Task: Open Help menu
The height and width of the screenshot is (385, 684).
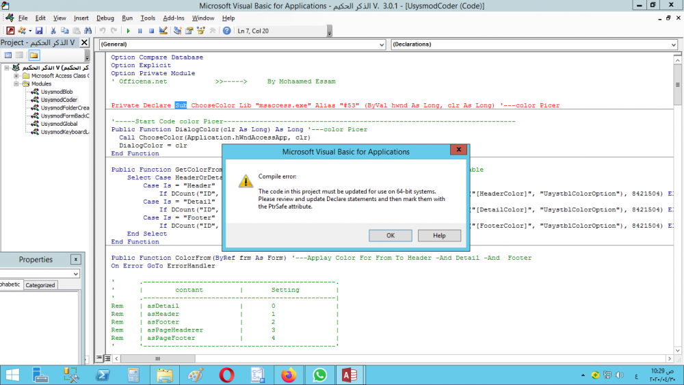Action: click(228, 18)
